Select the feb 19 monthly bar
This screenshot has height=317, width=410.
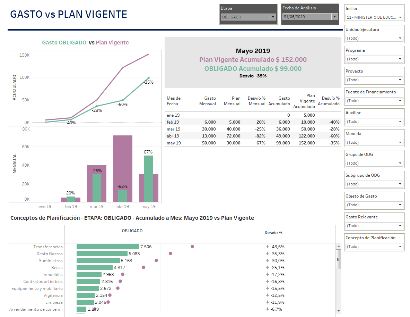(x=71, y=199)
